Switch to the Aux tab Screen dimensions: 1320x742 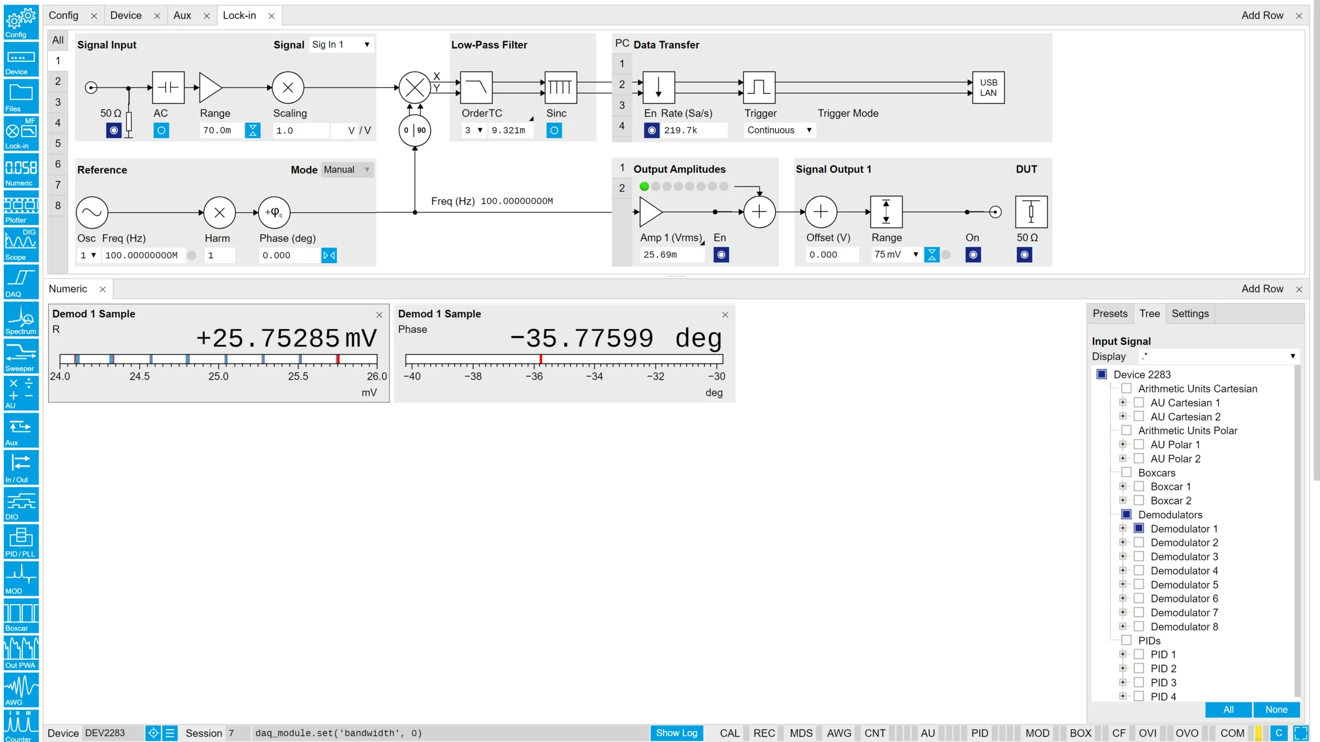point(182,16)
